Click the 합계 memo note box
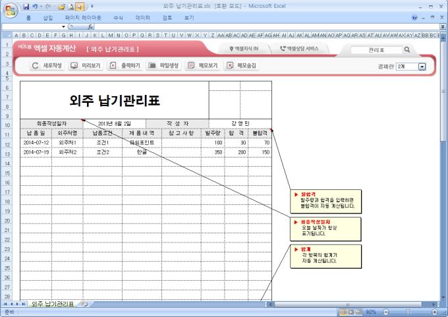The width and height of the screenshot is (448, 317). (x=325, y=256)
